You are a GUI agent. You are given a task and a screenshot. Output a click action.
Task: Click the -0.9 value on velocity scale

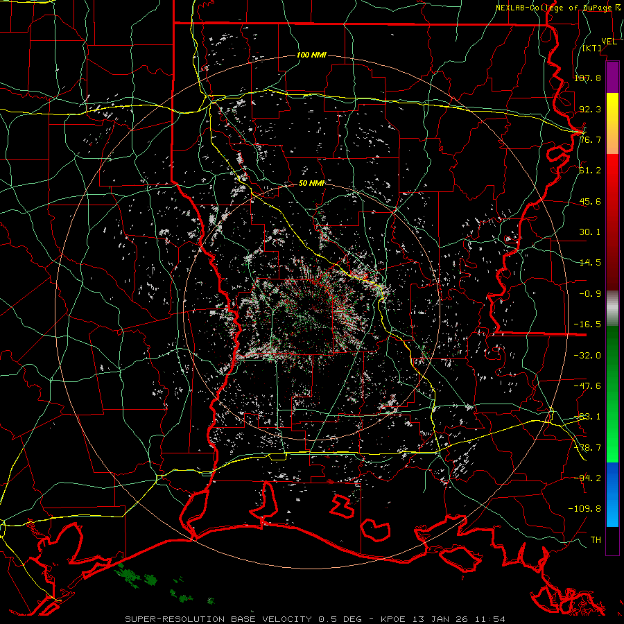pyautogui.click(x=590, y=294)
